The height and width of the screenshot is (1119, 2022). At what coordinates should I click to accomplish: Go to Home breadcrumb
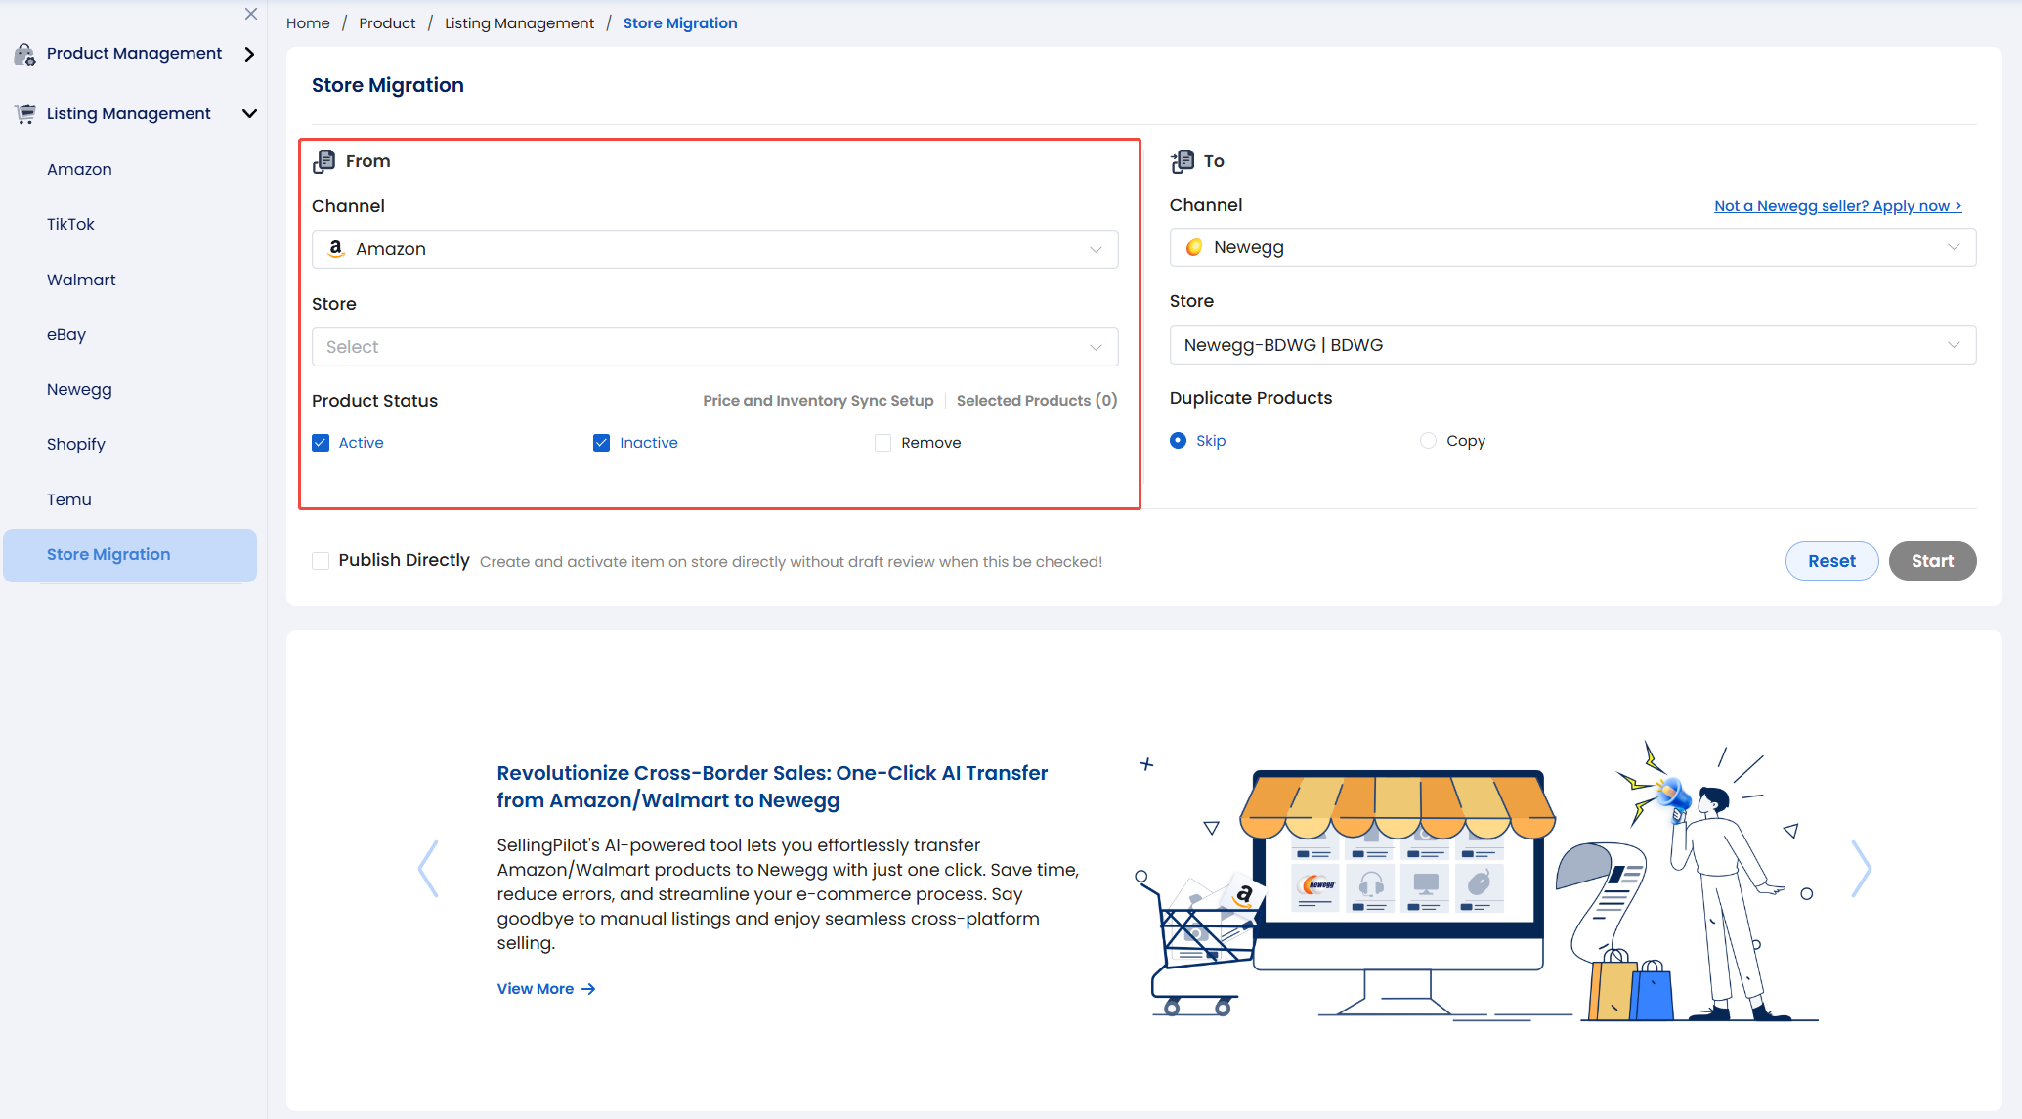tap(308, 23)
